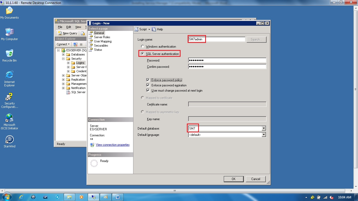Viewport: 358px width, 201px height.
Task: Disable User must change password at next login
Action: point(148,90)
